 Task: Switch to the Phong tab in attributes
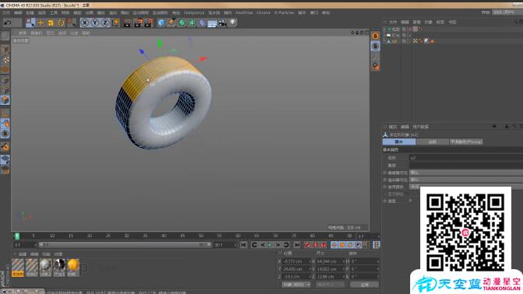[x=466, y=142]
